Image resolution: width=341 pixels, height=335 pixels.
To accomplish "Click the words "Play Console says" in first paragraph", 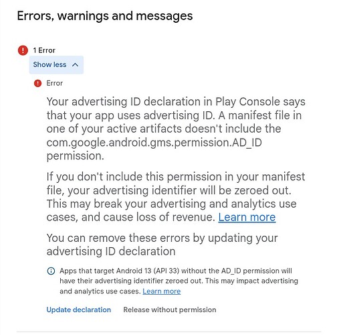I will (x=260, y=102).
